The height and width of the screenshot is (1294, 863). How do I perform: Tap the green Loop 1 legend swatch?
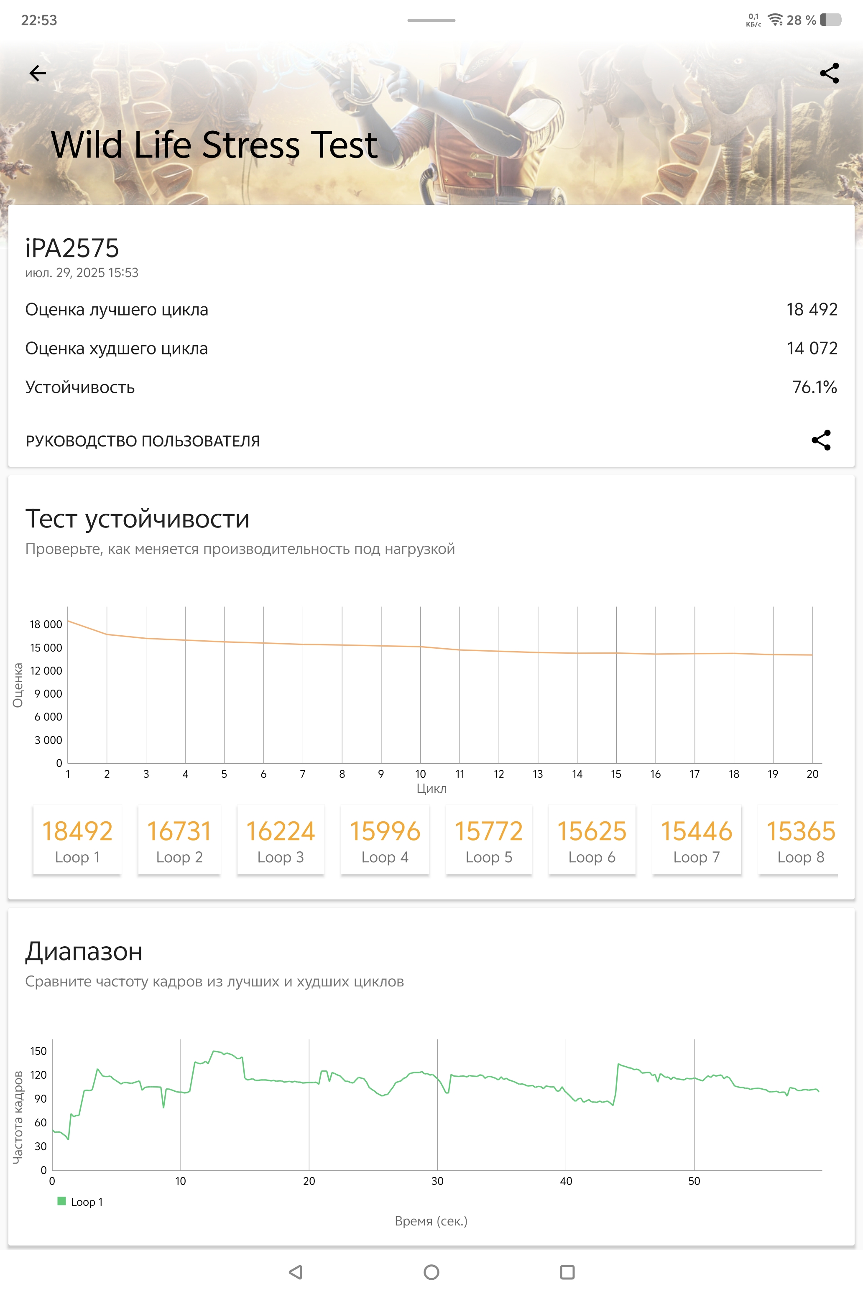click(61, 1201)
